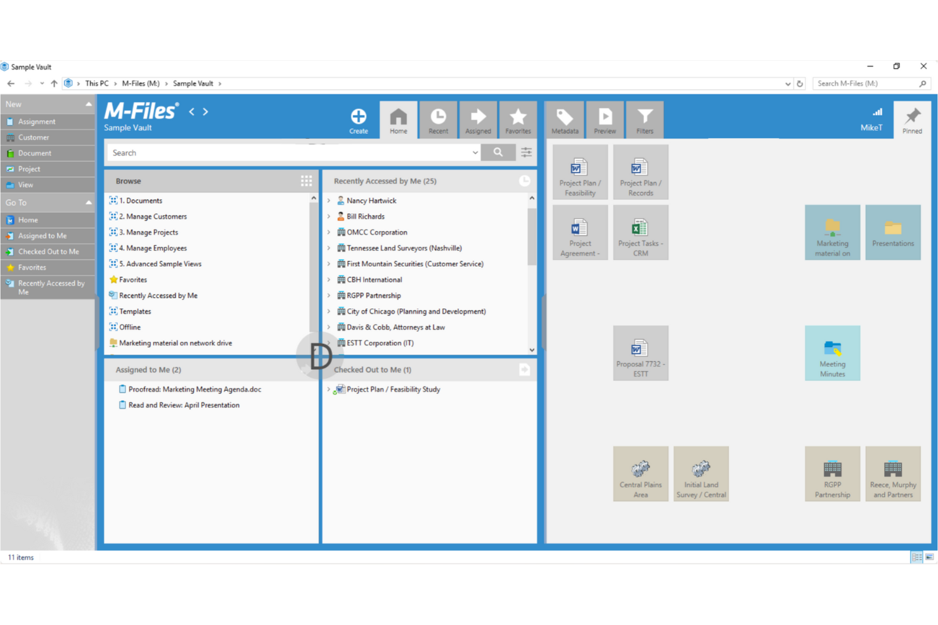Switch to the Recent tab
The width and height of the screenshot is (938, 625).
click(x=438, y=119)
